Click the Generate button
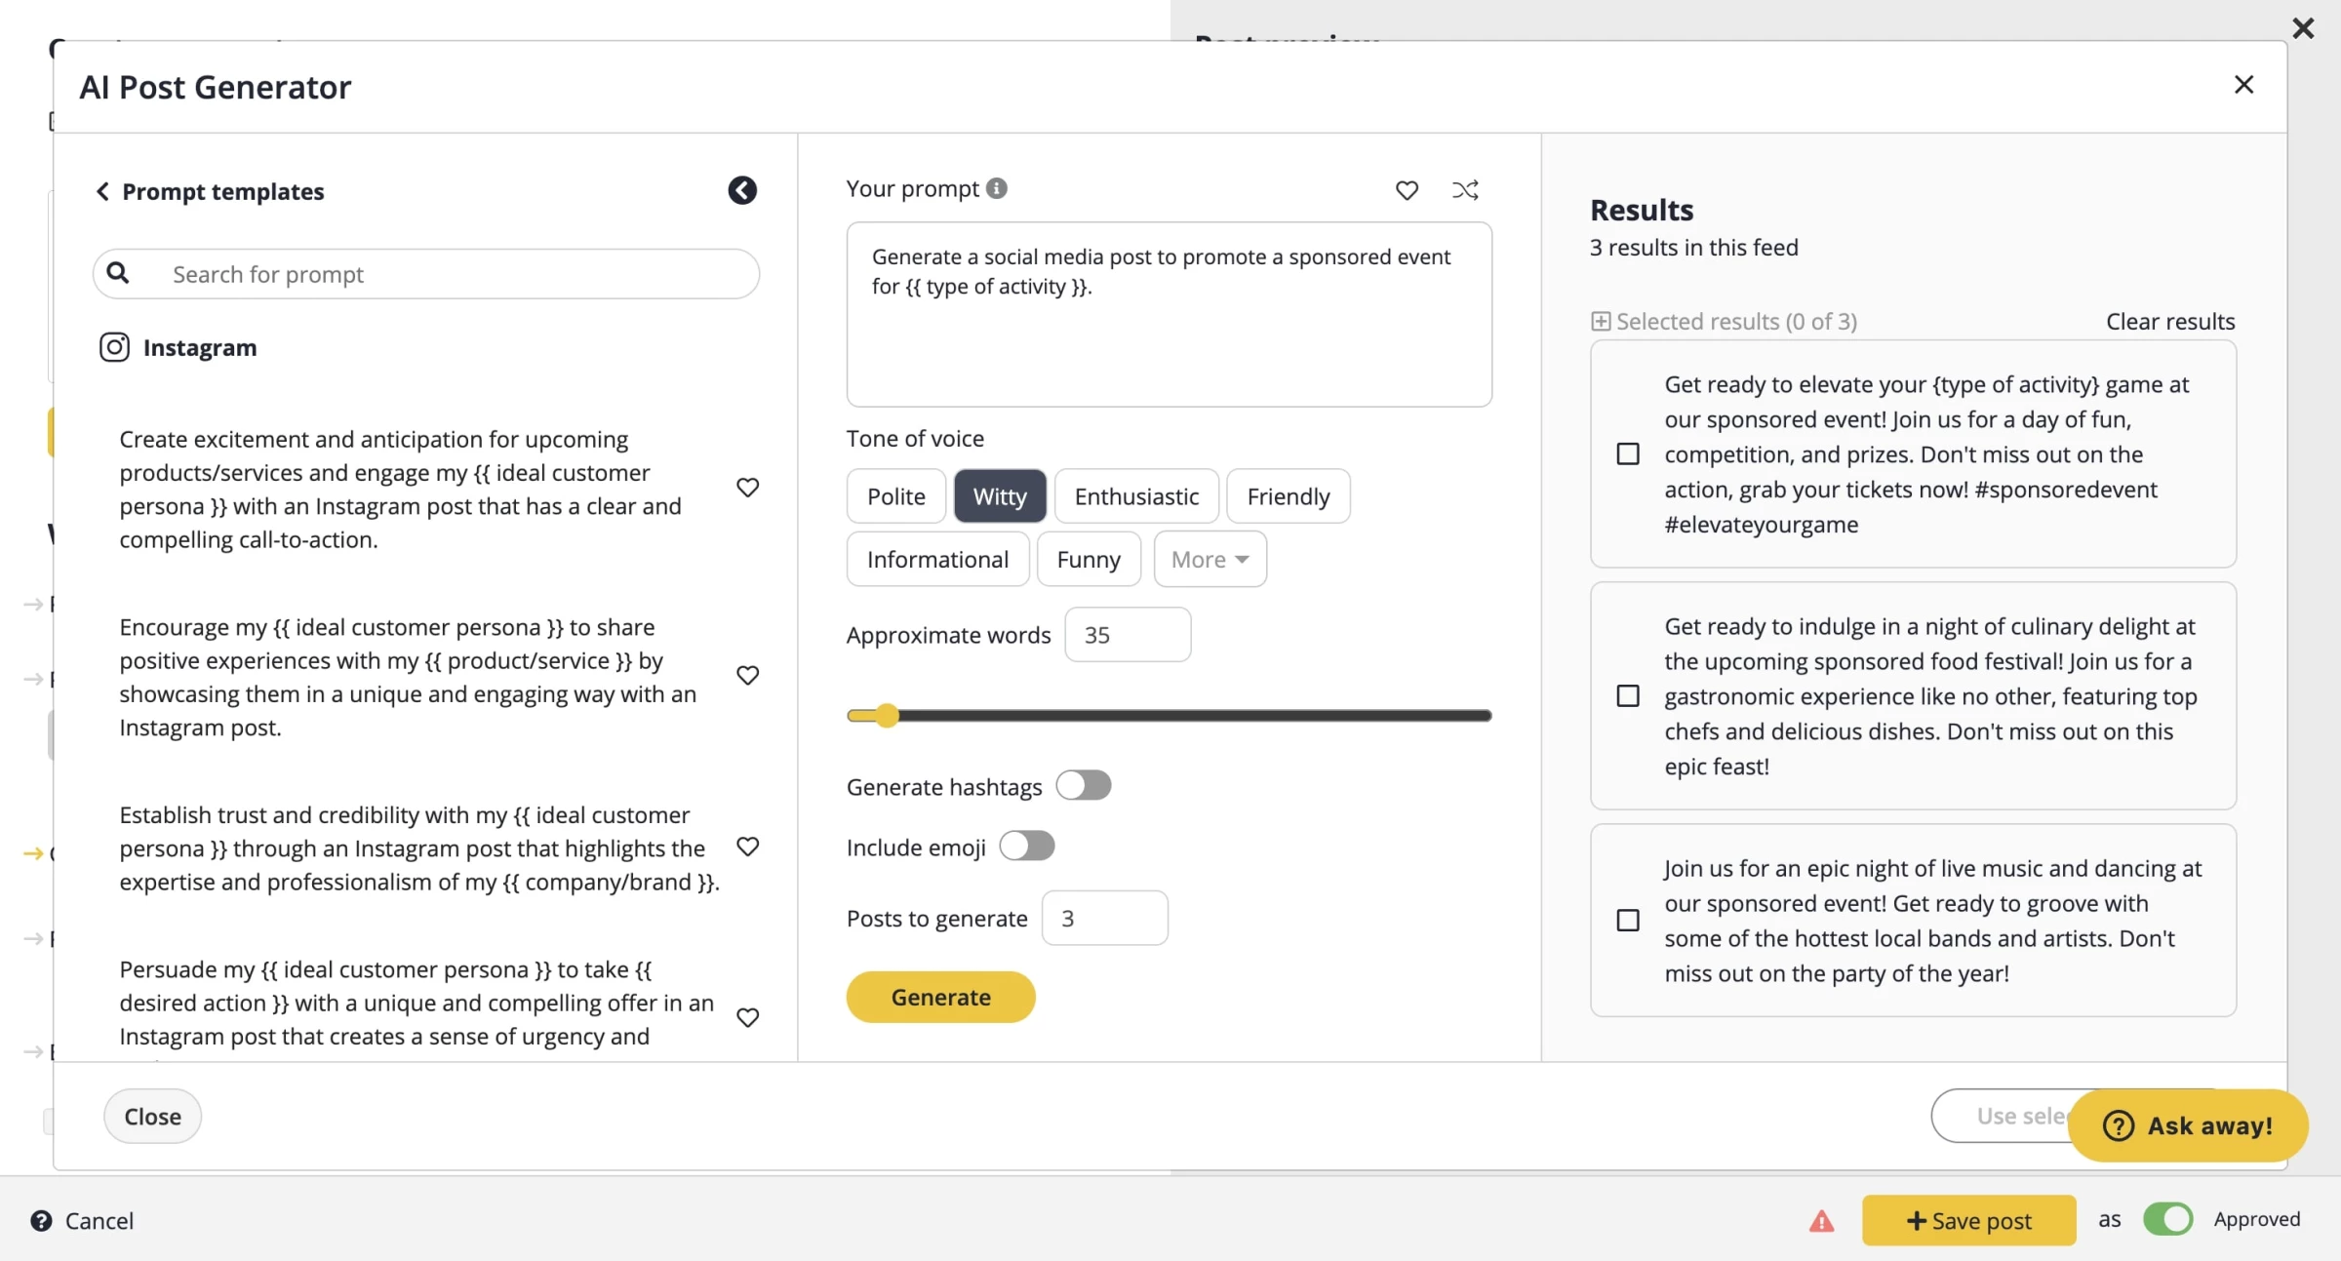The image size is (2341, 1261). pyautogui.click(x=940, y=997)
